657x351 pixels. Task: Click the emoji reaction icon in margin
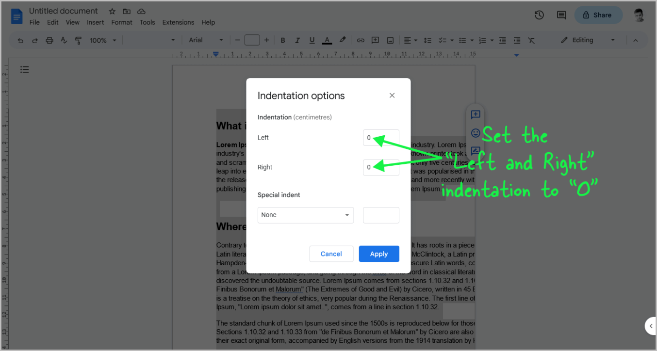click(x=476, y=133)
